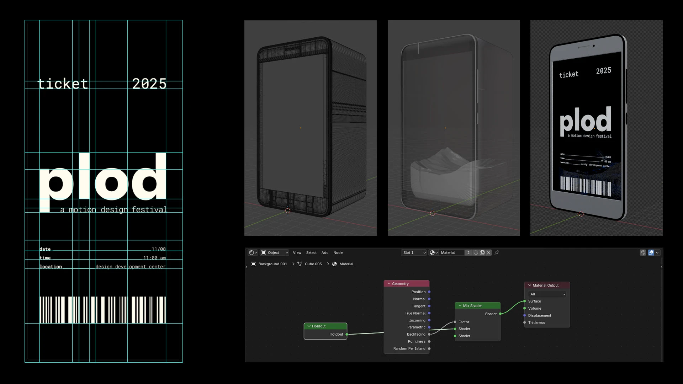Open the Add menu

[325, 253]
